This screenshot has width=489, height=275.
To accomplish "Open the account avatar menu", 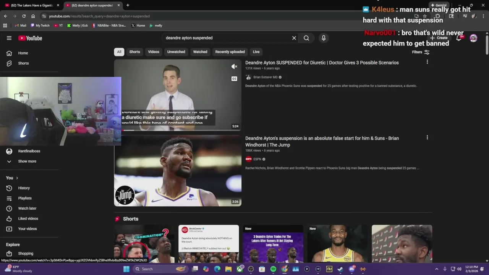I will pos(473,38).
